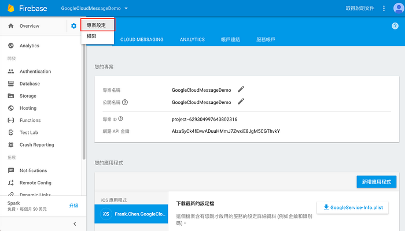The width and height of the screenshot is (405, 231).
Task: Click the help icon beside 公開名稱
Action: click(x=125, y=102)
